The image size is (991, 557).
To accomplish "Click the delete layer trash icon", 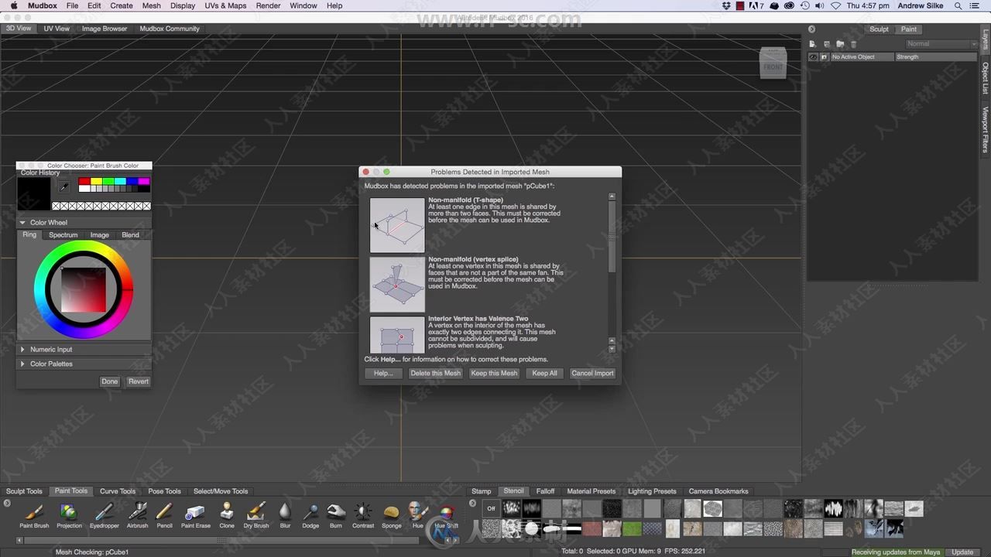I will (854, 44).
